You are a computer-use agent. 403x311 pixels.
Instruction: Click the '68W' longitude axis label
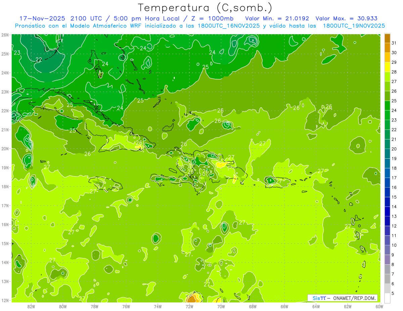[x=253, y=306]
